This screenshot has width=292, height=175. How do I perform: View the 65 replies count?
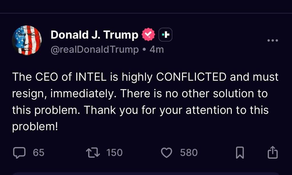click(38, 152)
